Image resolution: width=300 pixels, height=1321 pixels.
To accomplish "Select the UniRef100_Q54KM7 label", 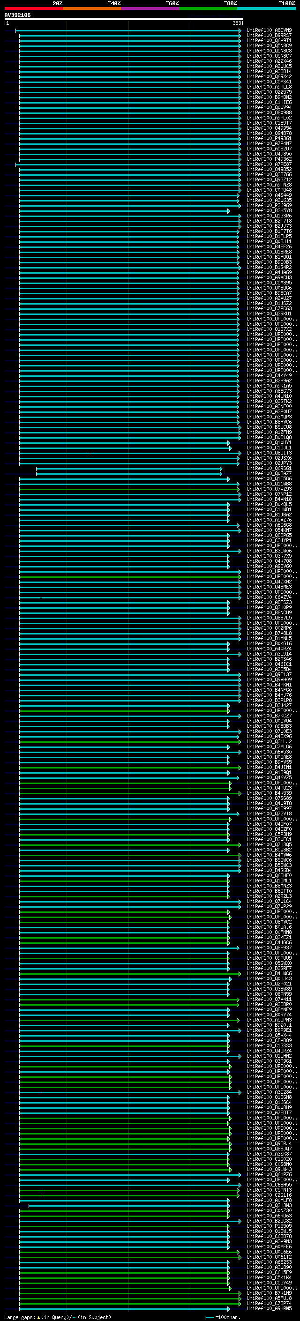I will tap(269, 530).
